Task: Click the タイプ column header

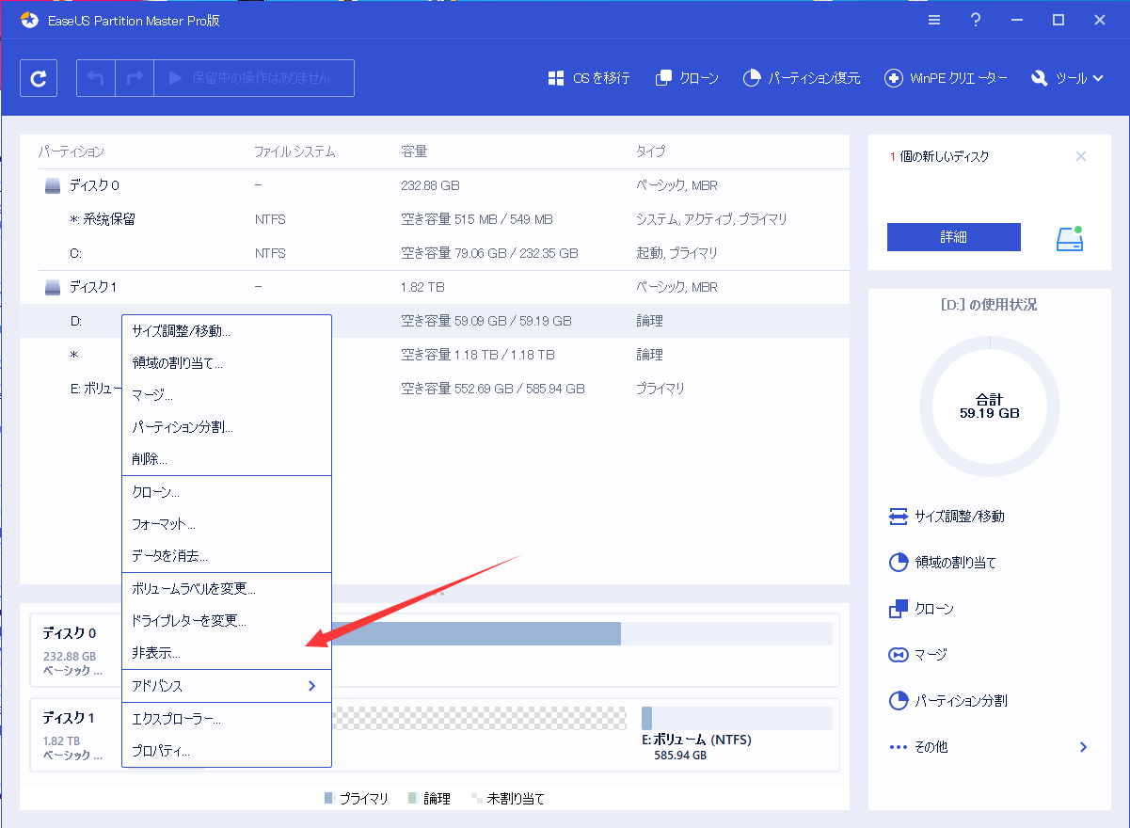Action: point(650,151)
